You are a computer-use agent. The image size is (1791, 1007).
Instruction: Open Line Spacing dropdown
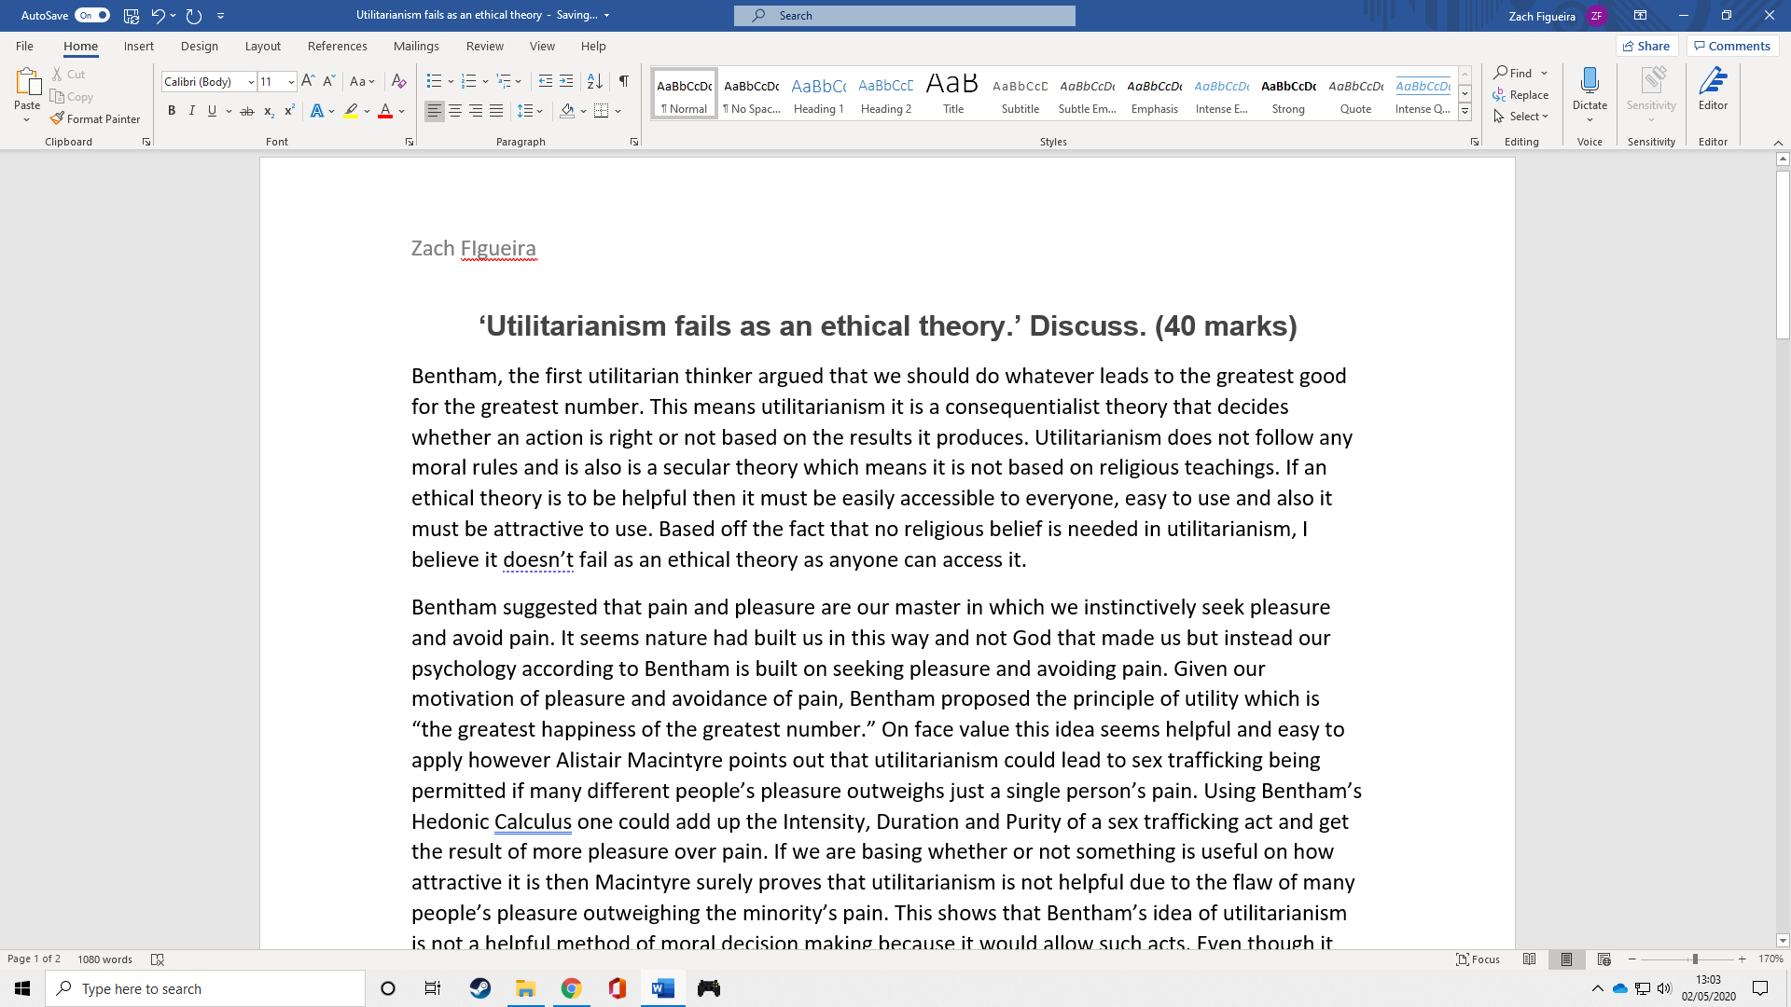coord(530,111)
